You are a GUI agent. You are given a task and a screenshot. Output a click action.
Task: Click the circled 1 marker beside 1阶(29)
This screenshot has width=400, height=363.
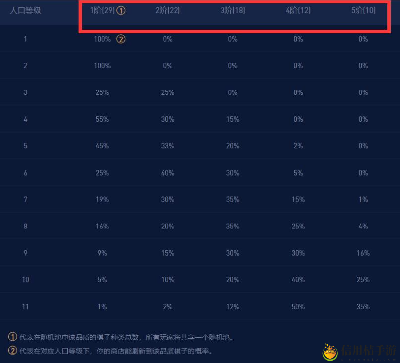pos(121,11)
